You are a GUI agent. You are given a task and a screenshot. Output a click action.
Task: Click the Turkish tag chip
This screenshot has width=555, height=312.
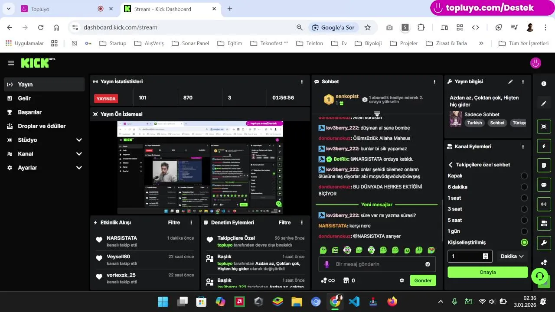click(x=474, y=123)
